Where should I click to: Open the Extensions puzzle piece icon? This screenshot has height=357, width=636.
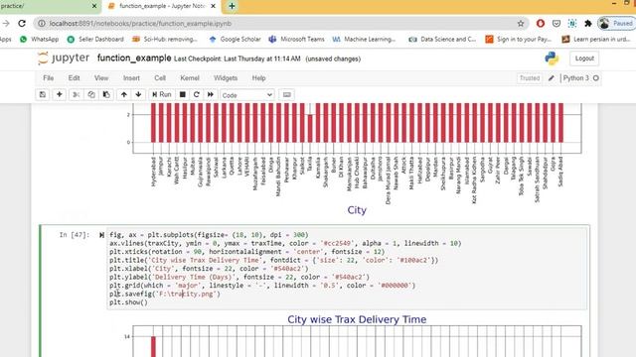coord(587,24)
